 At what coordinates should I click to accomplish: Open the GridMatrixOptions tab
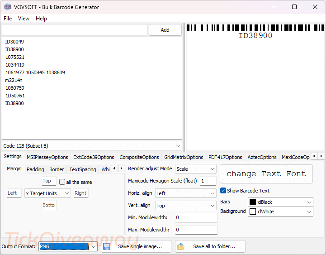point(184,157)
